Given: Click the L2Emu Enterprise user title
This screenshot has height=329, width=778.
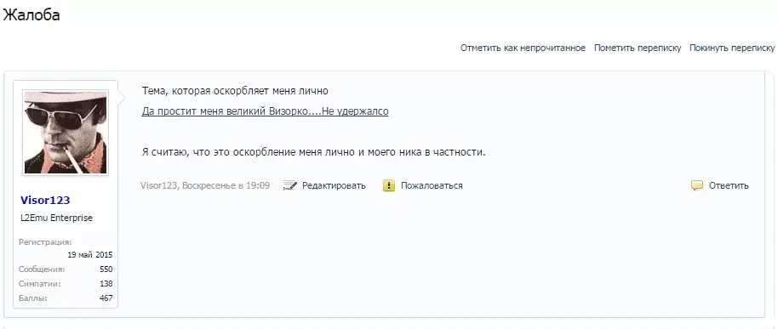Looking at the screenshot, I should (x=56, y=218).
